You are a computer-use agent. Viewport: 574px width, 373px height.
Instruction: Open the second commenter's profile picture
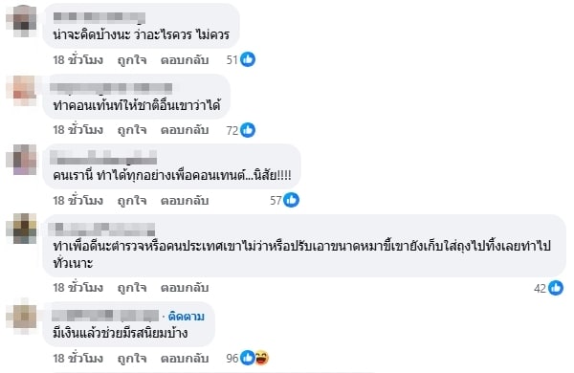(x=22, y=91)
